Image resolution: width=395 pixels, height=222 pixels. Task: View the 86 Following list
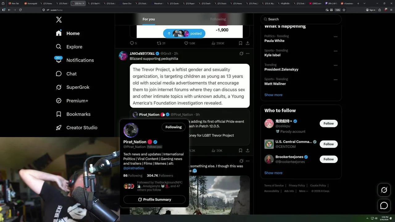point(133,175)
